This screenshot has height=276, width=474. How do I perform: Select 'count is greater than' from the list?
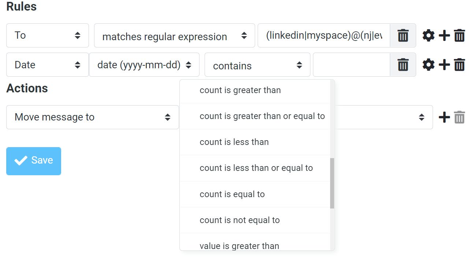coord(240,90)
